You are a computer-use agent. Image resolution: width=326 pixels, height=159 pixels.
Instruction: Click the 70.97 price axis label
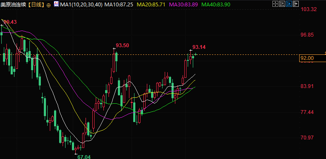(x=307, y=138)
